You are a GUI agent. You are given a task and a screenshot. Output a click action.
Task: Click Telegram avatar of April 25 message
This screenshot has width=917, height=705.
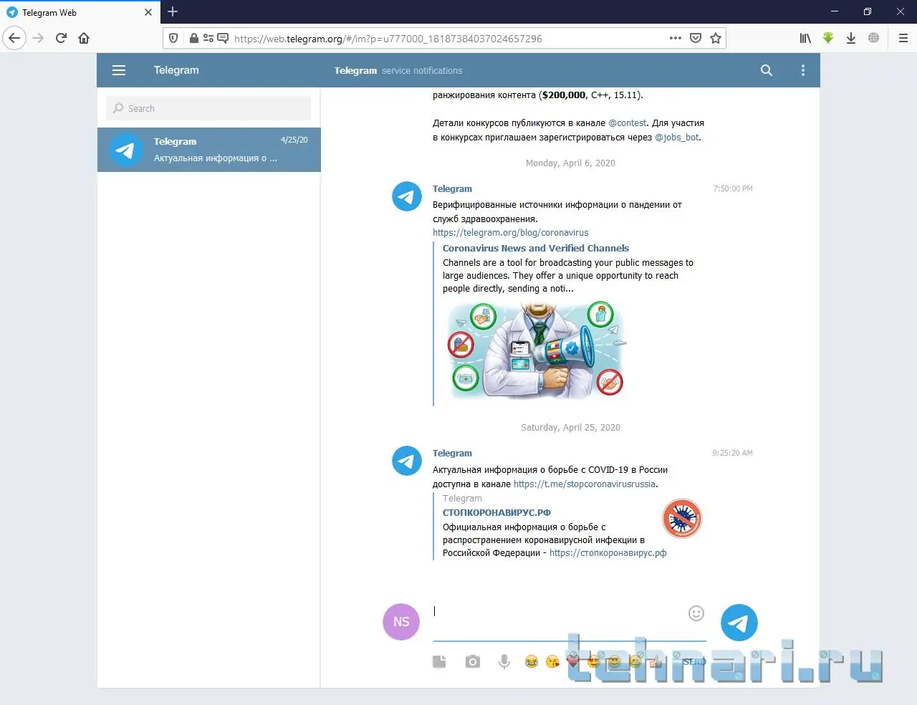point(407,461)
